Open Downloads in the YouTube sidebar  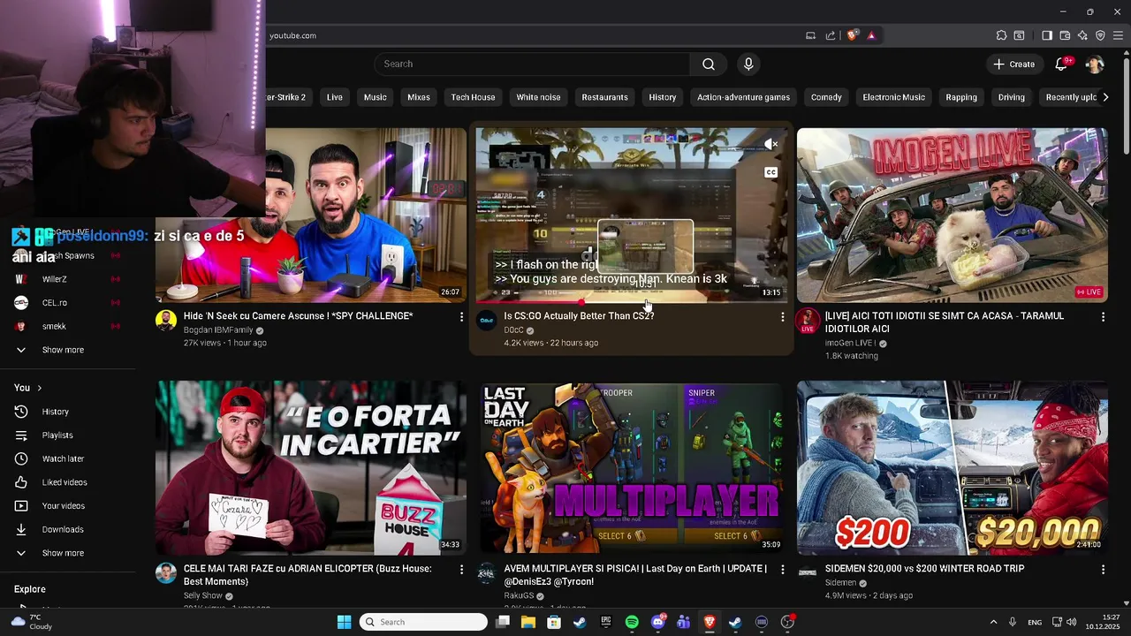point(63,529)
